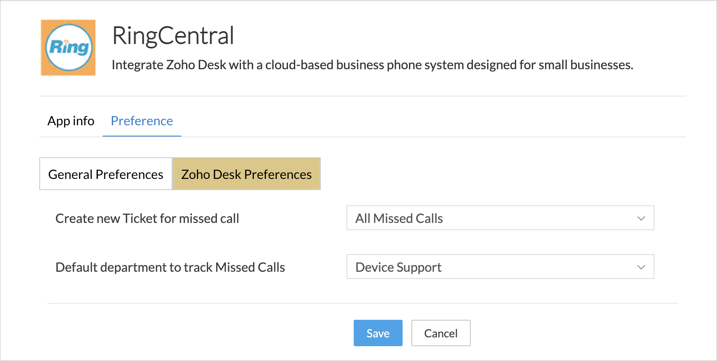Click the word General in General Preferences

point(71,174)
